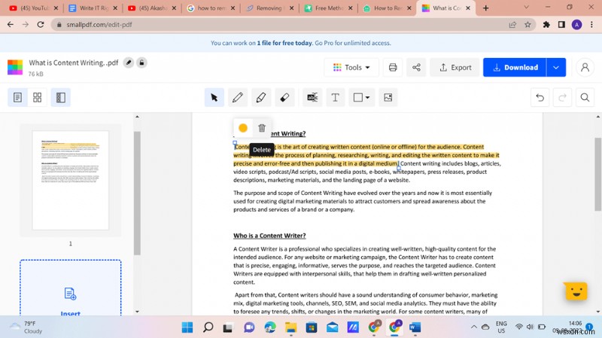Click Go Pro for unlimited access link
This screenshot has height=338, width=602.
353,43
